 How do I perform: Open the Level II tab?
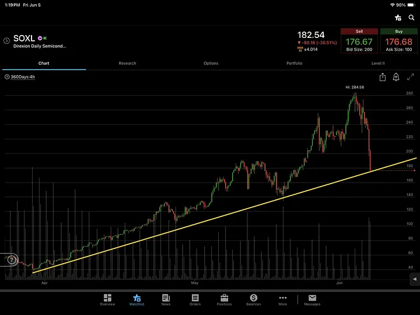pos(378,63)
